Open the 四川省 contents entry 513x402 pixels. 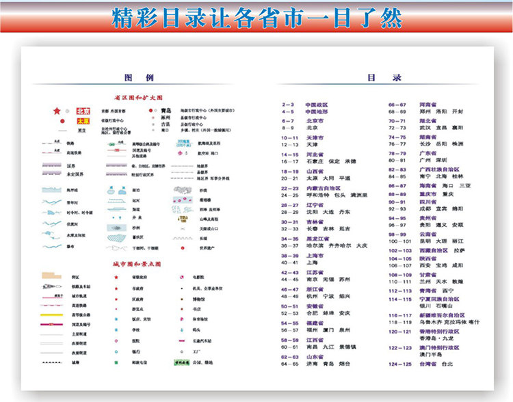coord(428,202)
